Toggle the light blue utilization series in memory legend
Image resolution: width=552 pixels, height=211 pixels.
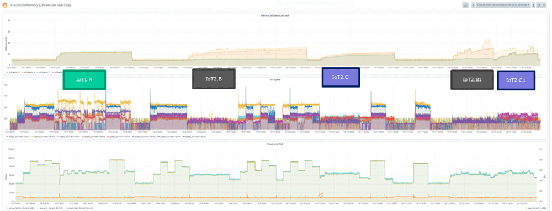pos(43,72)
